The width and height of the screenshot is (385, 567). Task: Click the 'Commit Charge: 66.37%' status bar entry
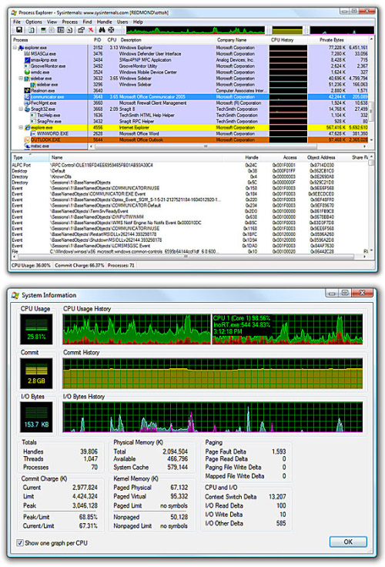click(79, 266)
